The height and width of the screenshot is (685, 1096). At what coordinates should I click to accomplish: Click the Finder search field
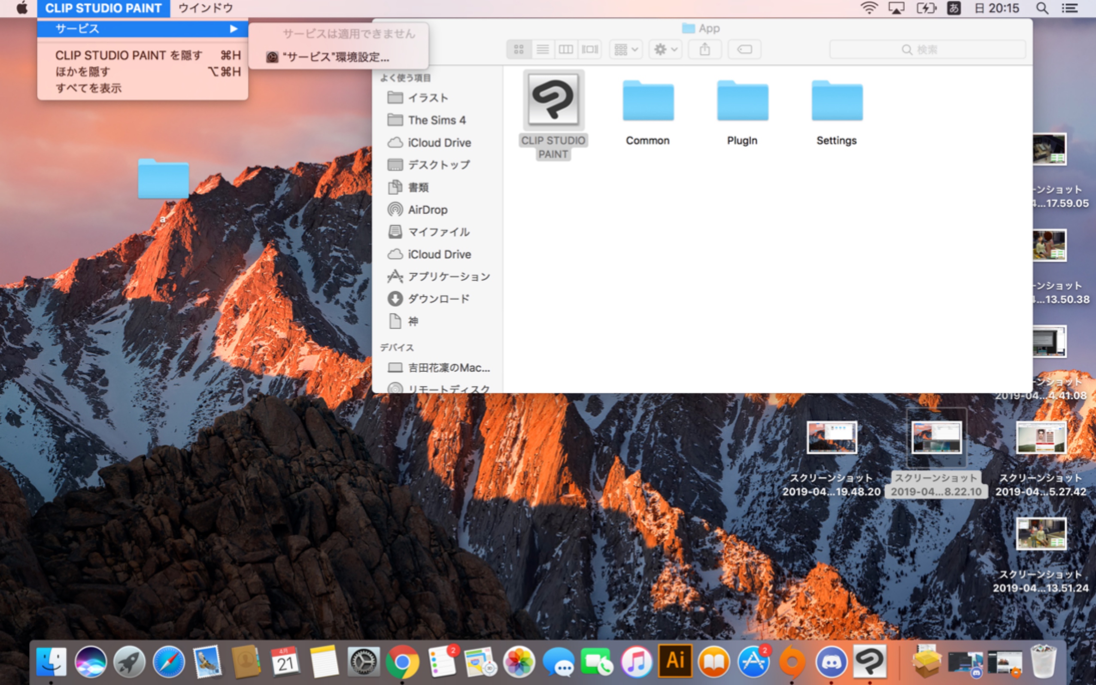click(927, 49)
